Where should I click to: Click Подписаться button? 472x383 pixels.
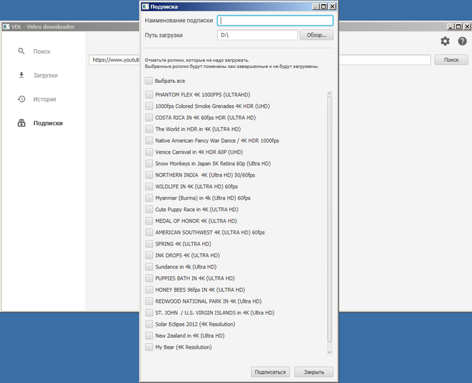coord(270,372)
